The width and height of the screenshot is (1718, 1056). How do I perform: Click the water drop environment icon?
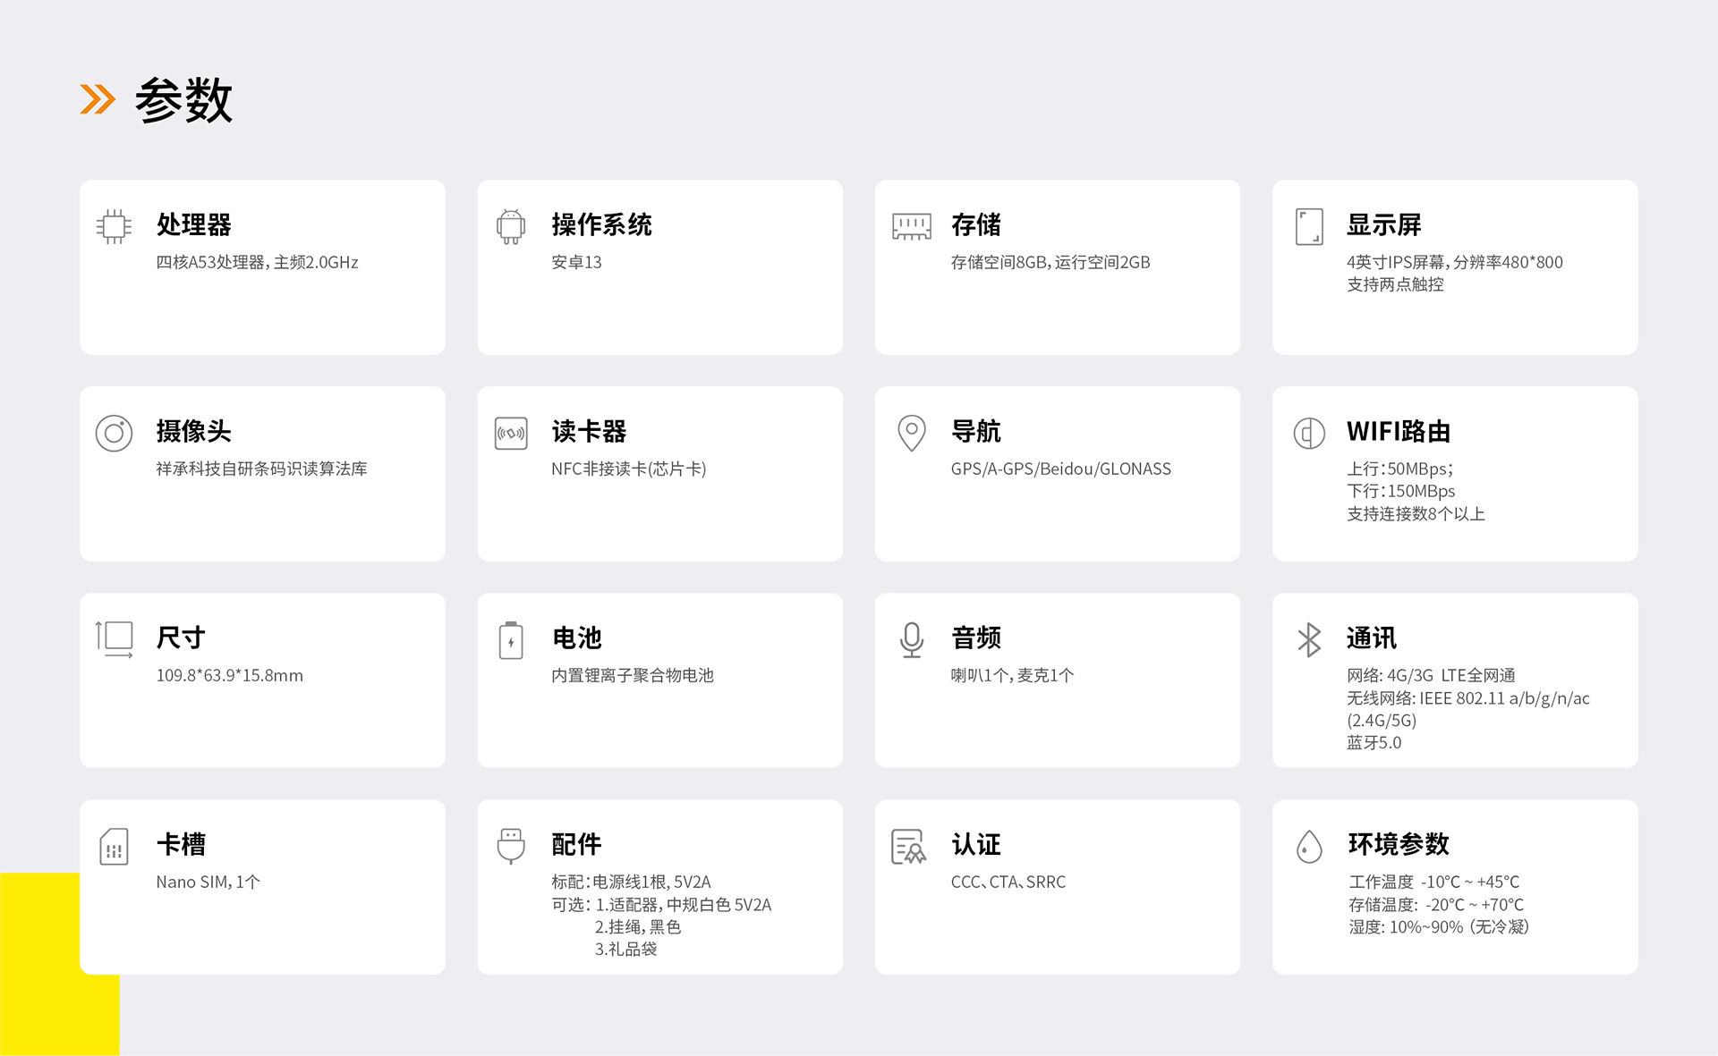click(1309, 847)
